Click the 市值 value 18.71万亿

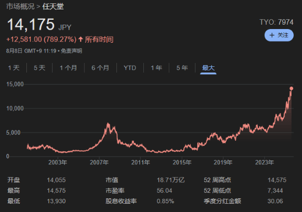171,180
